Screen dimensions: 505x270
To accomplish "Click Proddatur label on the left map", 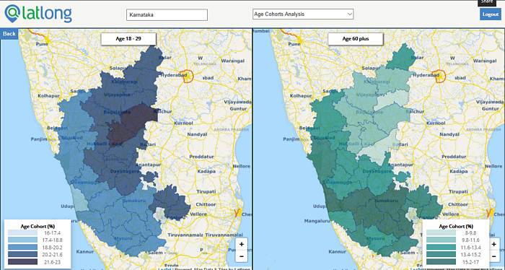I will click(201, 157).
